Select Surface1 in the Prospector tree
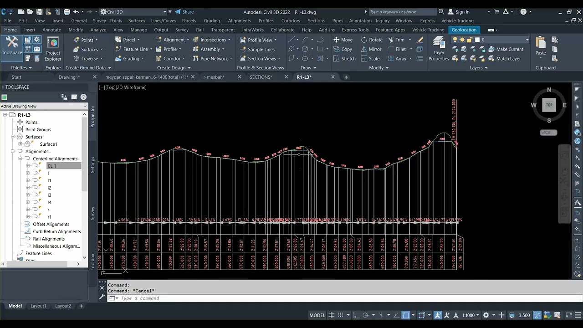This screenshot has height=328, width=583. pyautogui.click(x=48, y=144)
